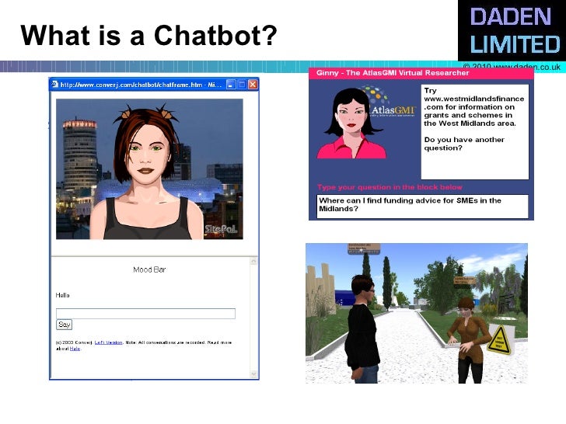Viewport: 566px width, 424px height.
Task: Click the Ginny avatar portrait
Action: point(351,123)
